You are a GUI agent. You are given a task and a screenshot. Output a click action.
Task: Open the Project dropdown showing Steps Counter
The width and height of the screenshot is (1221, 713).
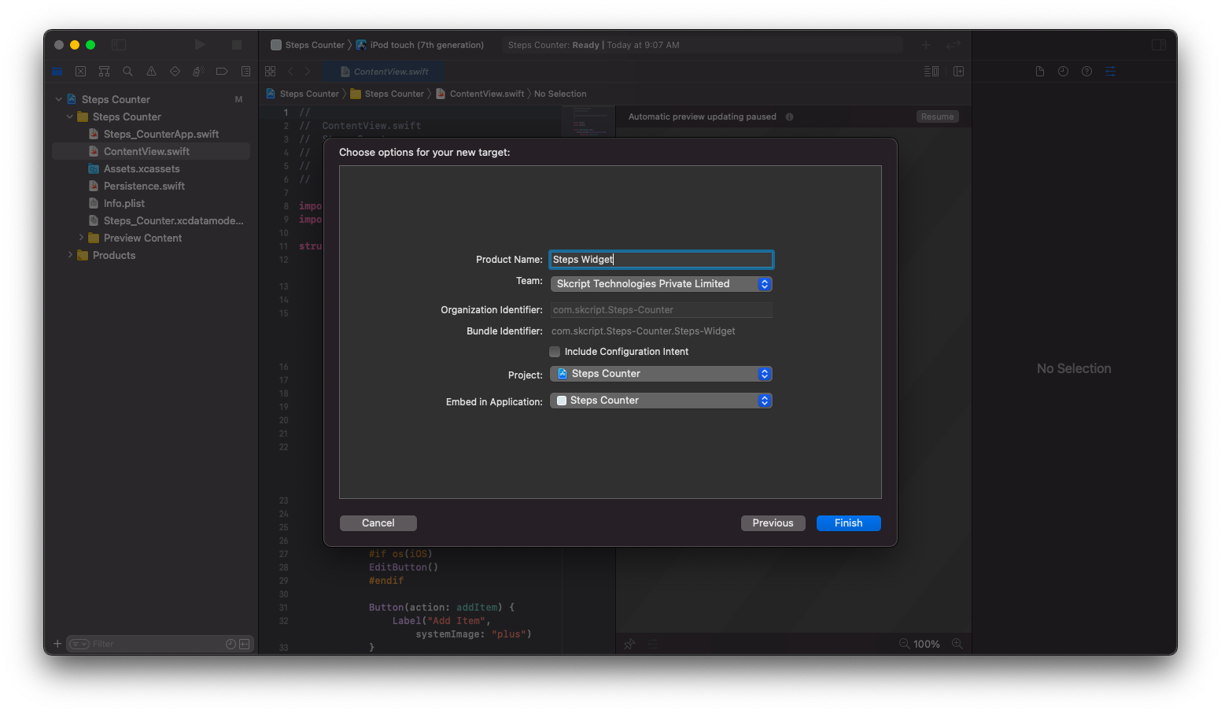click(661, 374)
